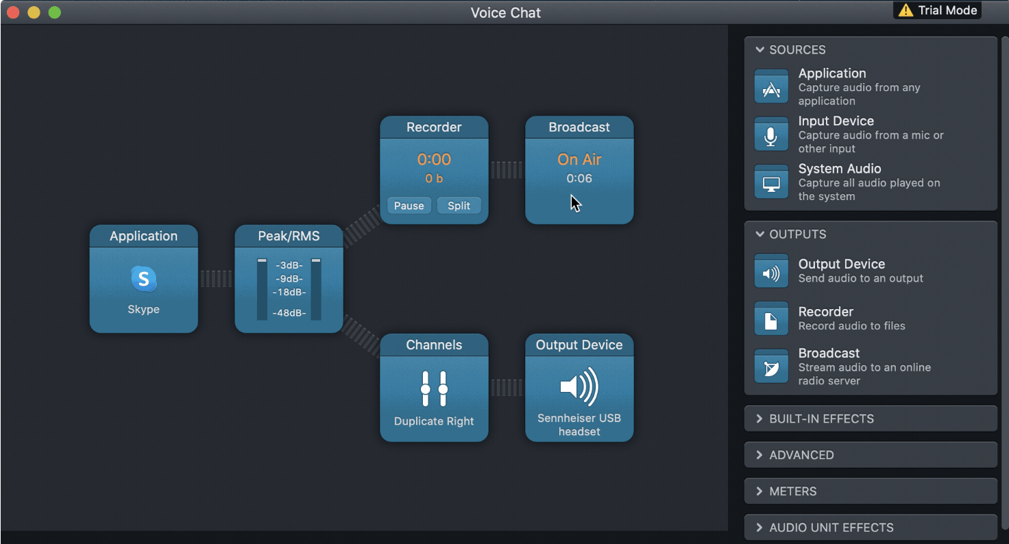Click the System Audio monitor icon

point(771,182)
